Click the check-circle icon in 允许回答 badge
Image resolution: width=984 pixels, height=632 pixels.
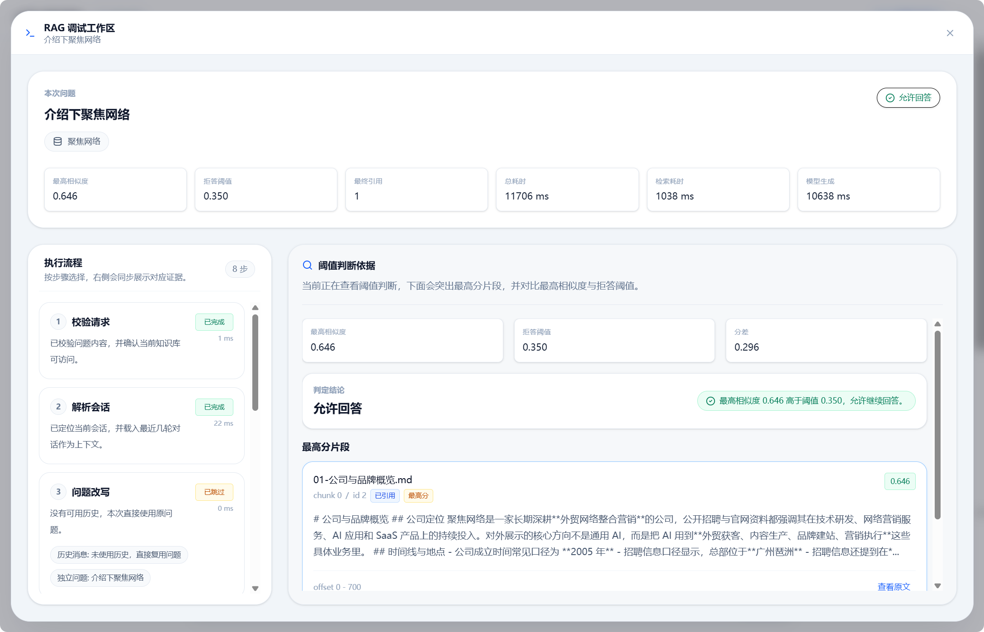pyautogui.click(x=890, y=98)
